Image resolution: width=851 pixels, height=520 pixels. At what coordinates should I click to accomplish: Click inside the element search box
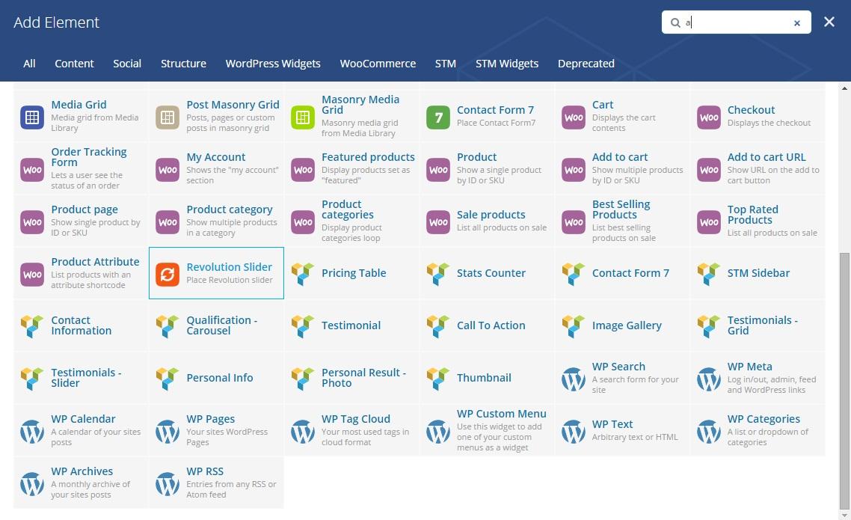(737, 22)
